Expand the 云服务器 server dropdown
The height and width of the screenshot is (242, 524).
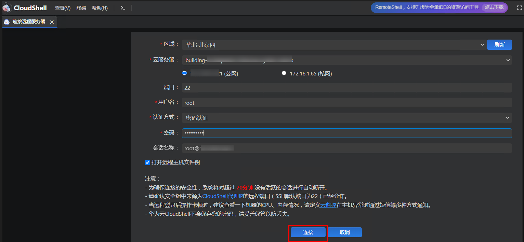pos(347,60)
